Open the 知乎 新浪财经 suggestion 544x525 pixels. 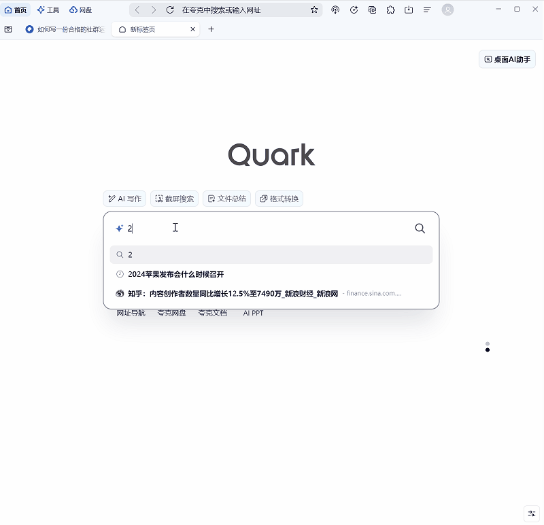pos(271,294)
